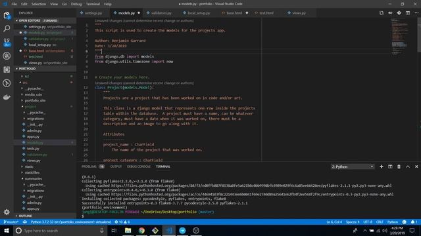Click the master branch status bar item
This screenshot has height=236, width=421.
pos(11,222)
